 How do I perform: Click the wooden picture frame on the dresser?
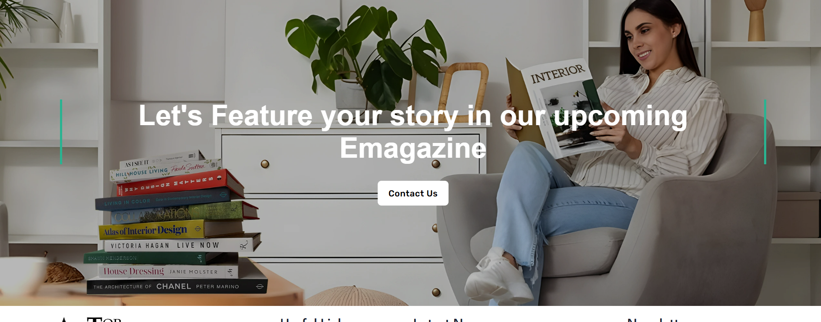click(463, 87)
